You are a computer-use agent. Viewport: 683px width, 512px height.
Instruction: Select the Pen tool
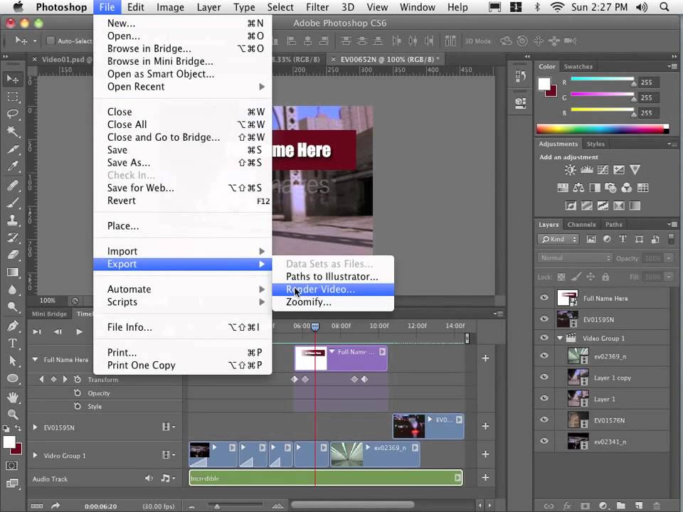pyautogui.click(x=13, y=326)
